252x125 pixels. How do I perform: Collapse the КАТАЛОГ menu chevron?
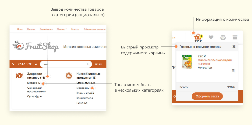point(36,64)
